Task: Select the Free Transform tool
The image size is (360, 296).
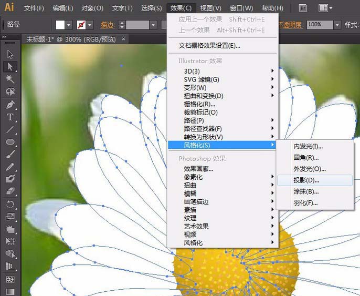Action: [10, 241]
